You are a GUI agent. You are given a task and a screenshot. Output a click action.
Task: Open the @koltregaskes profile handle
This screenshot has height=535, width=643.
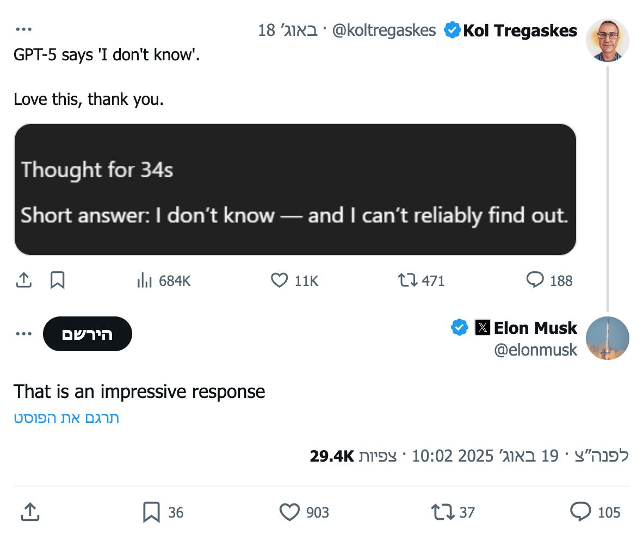(384, 30)
